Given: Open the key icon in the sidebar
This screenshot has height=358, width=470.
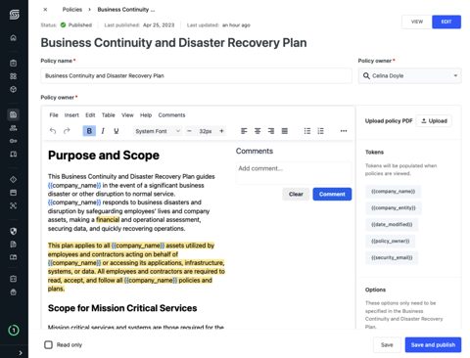Looking at the screenshot, I should [14, 141].
